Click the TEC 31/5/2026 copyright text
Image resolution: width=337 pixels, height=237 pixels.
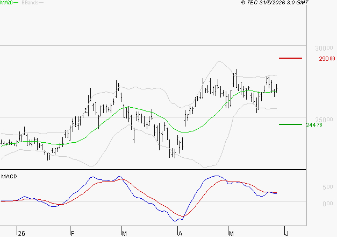point(275,3)
